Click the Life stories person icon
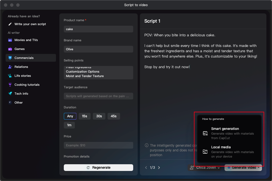This screenshot has height=181, width=272. pos(10,76)
